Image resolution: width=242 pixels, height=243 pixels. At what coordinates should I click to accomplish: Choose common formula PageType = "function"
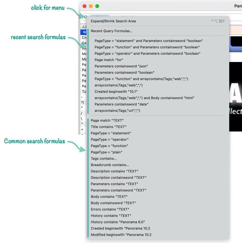tap(158, 146)
